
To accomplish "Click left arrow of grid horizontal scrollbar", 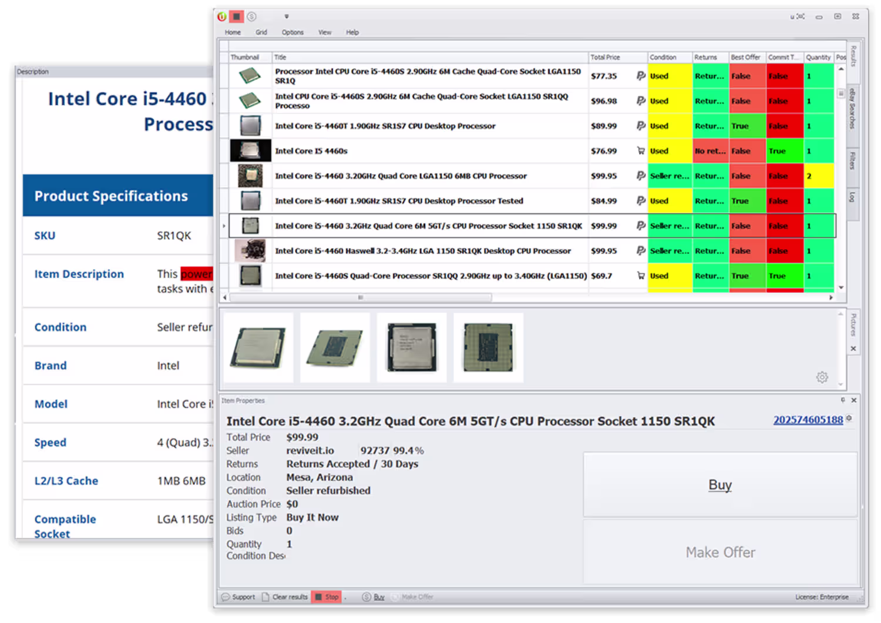I will [225, 297].
